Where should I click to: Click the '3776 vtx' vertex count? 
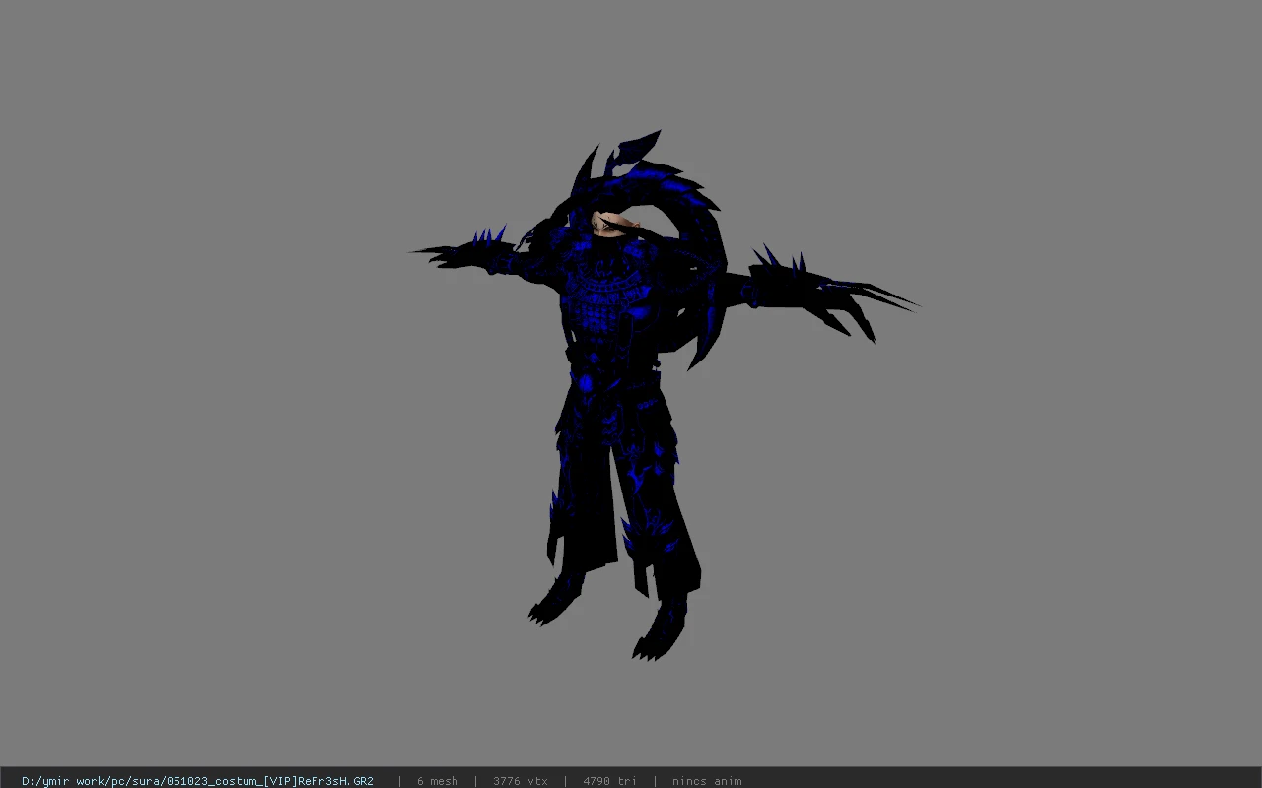[x=521, y=781]
